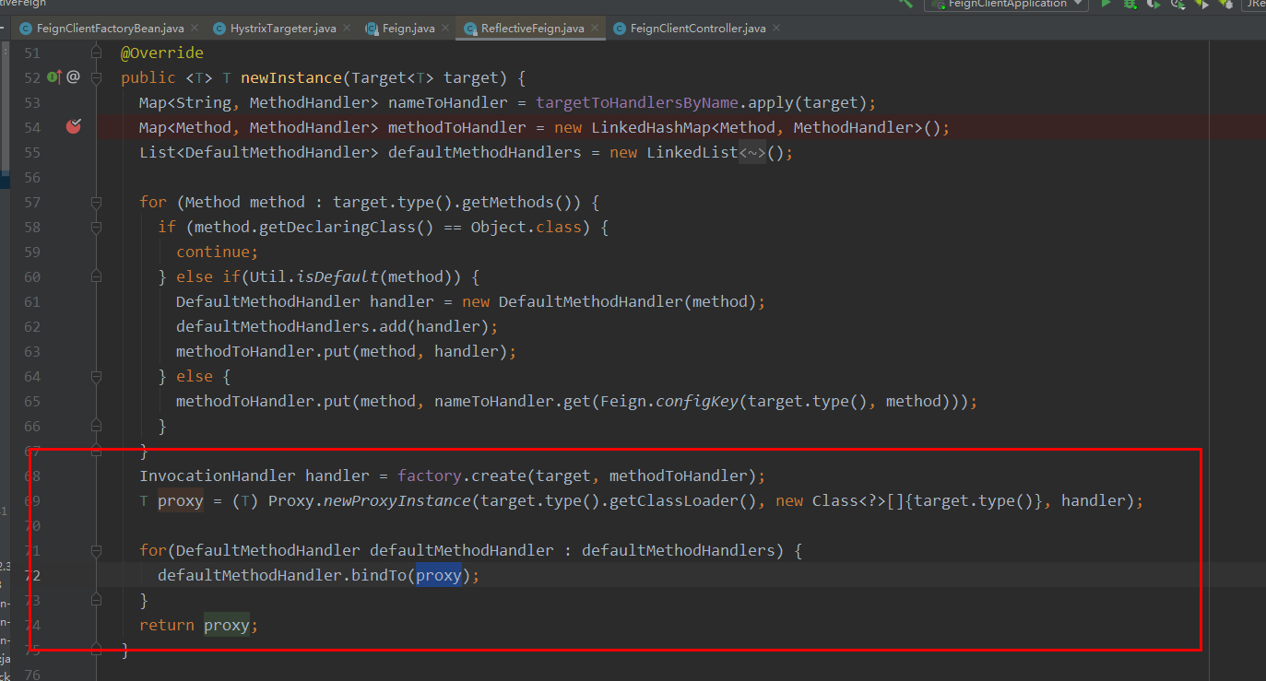Click the JRebel debug icon in toolbar
This screenshot has height=681, width=1266.
(x=1226, y=4)
